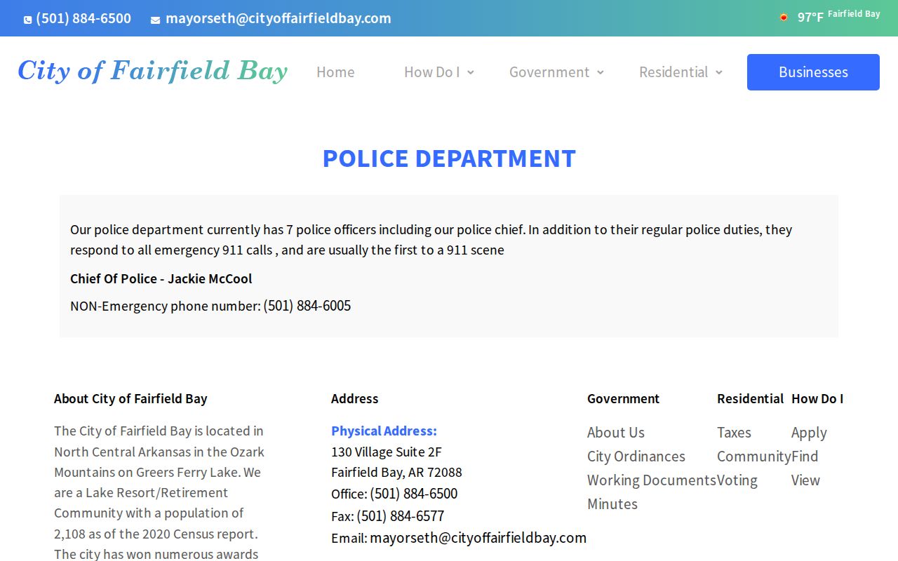Expand the Residential menu chevron
898x561 pixels.
[719, 72]
